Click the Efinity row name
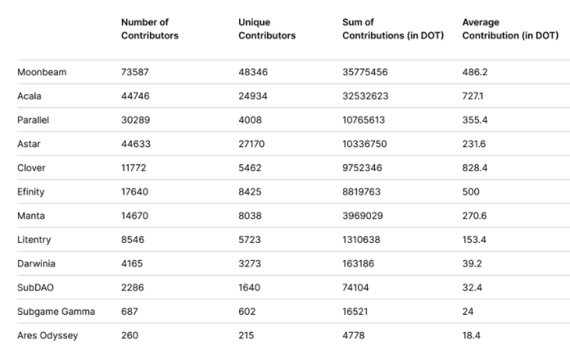The image size is (570, 350). (x=31, y=191)
